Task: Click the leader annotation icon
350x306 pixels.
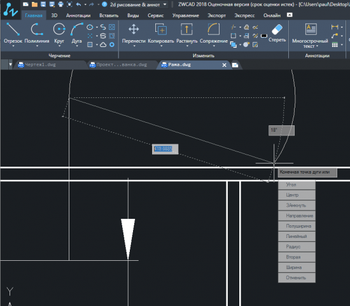Action: click(335, 36)
